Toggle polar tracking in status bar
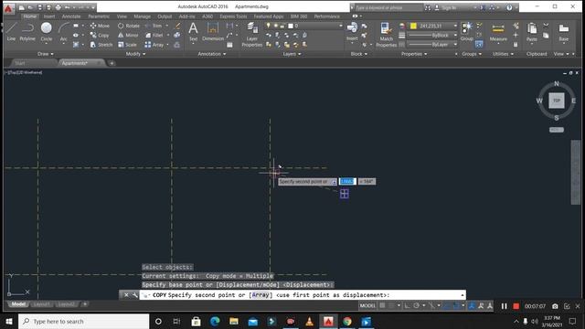Image resolution: width=585 pixels, height=329 pixels. [417, 305]
